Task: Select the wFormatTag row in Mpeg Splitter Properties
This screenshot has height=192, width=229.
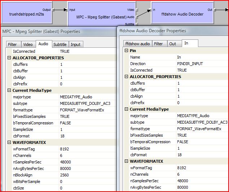Action: (x=64, y=149)
